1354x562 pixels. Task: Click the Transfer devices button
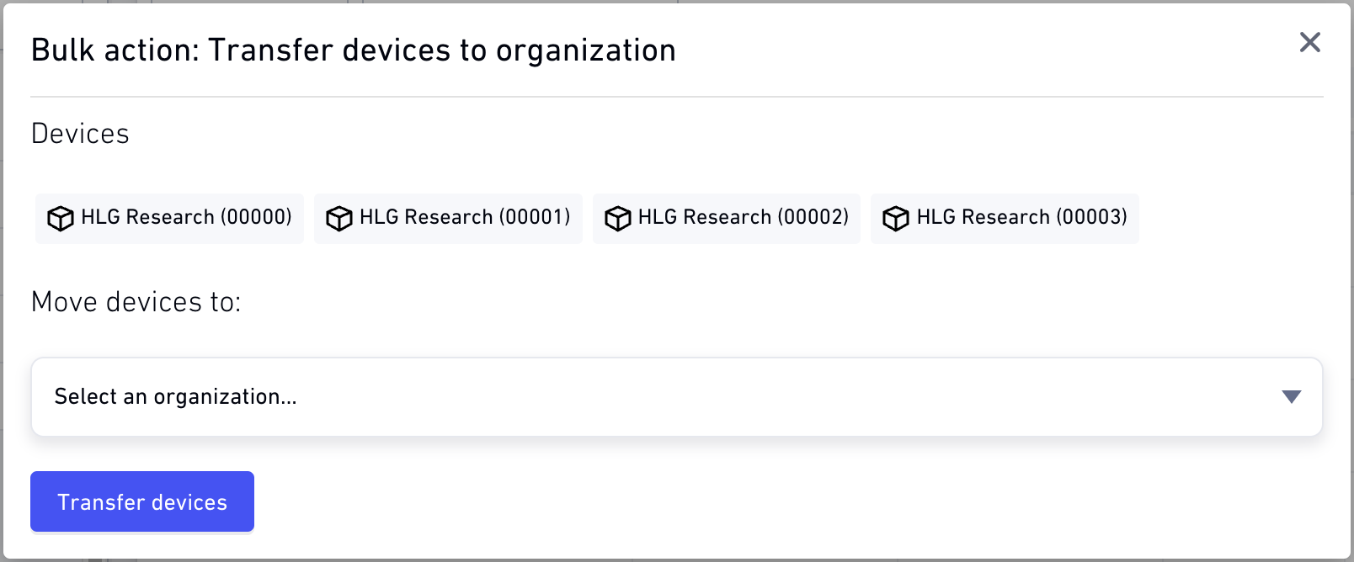[142, 501]
